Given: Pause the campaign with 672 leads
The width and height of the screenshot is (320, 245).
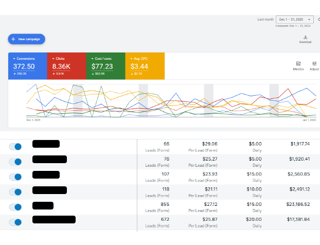Looking at the screenshot, I should pos(16,222).
